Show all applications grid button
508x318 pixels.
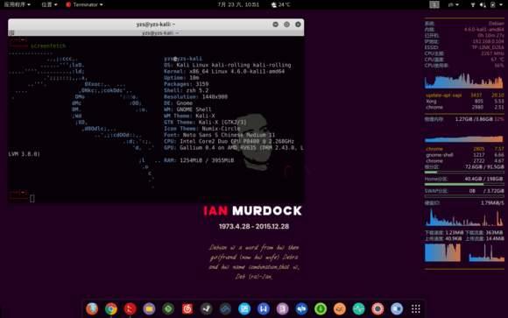click(x=416, y=309)
